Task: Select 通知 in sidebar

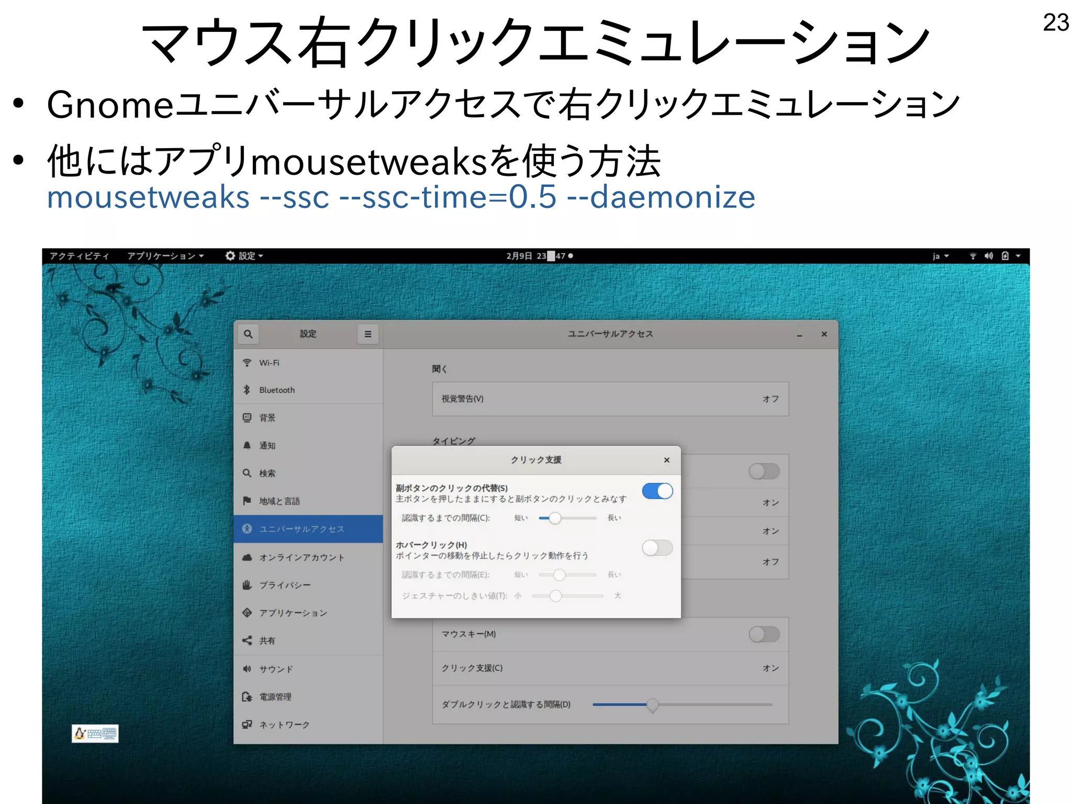Action: coord(308,445)
